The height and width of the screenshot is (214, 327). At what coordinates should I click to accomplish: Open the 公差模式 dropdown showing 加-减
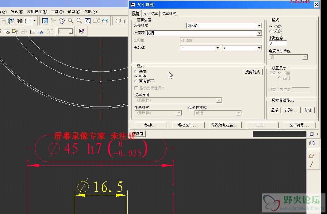pyautogui.click(x=224, y=26)
